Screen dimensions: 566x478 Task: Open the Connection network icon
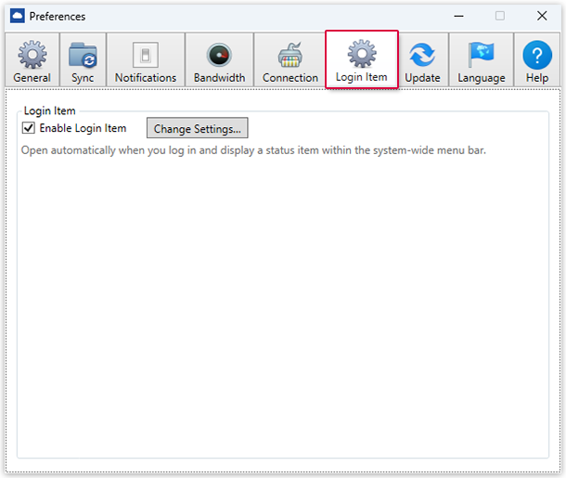(289, 55)
